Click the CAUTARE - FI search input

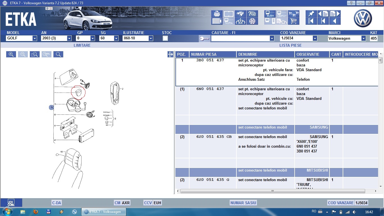point(240,38)
